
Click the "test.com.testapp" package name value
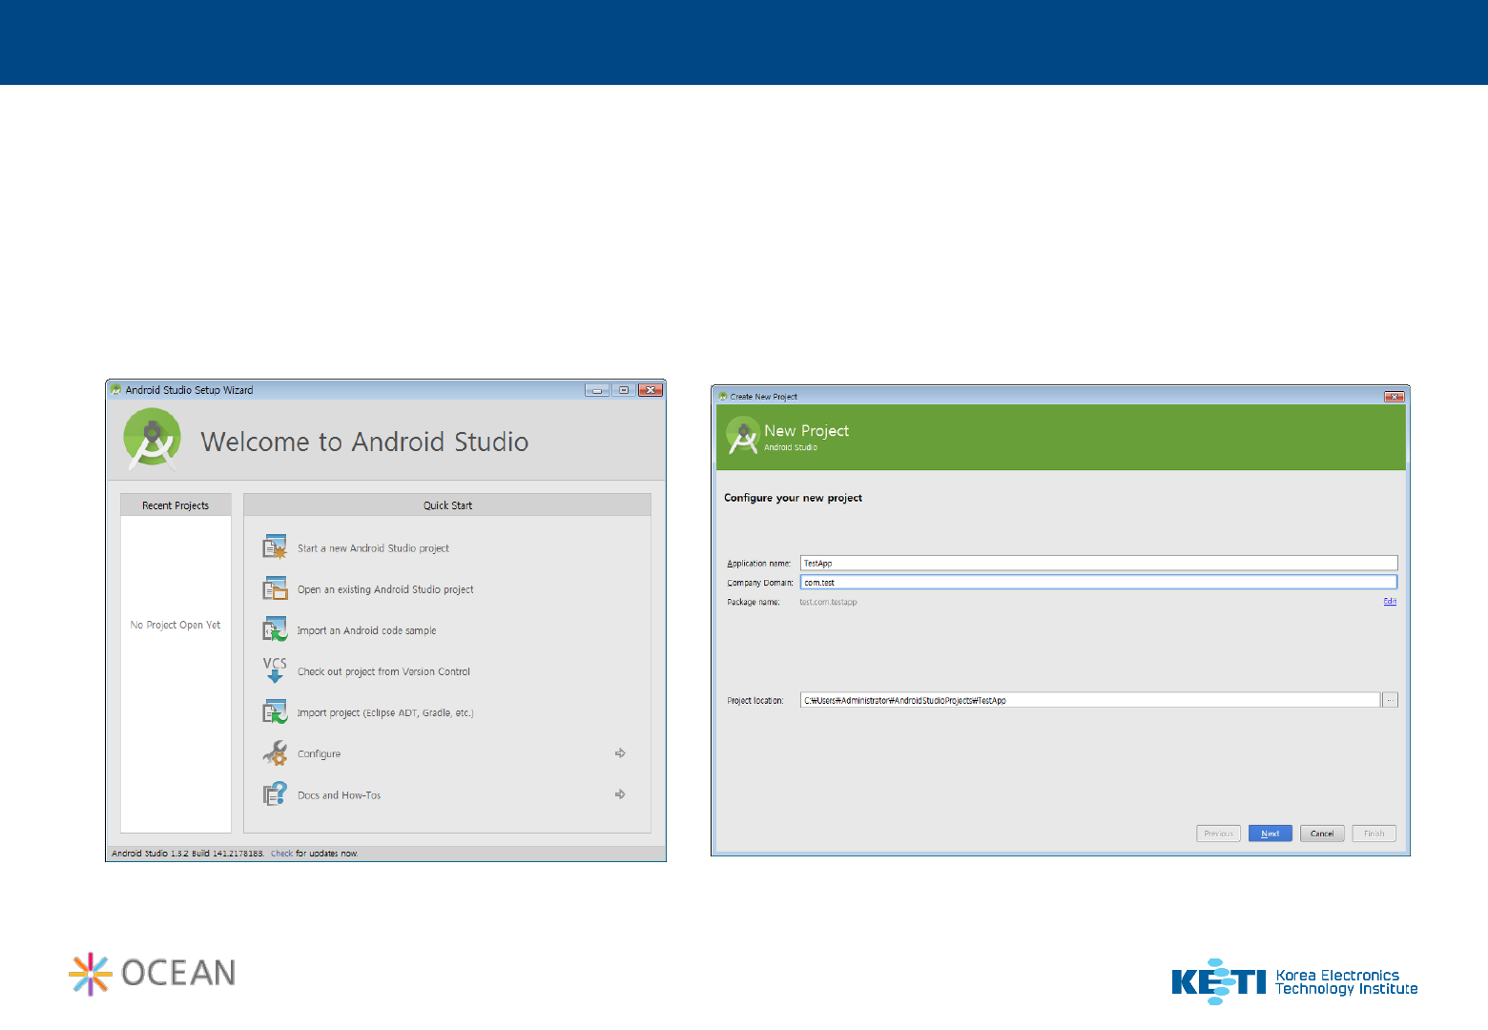828,602
